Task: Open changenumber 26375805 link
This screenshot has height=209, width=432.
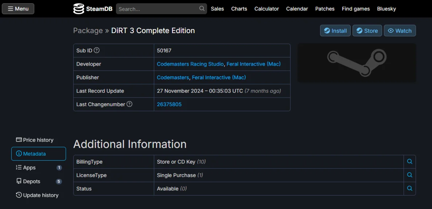Action: [x=169, y=104]
